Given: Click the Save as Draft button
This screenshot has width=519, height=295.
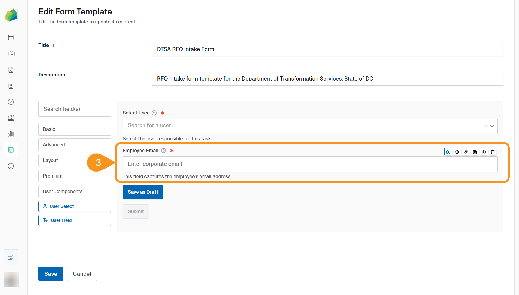Looking at the screenshot, I should 143,192.
